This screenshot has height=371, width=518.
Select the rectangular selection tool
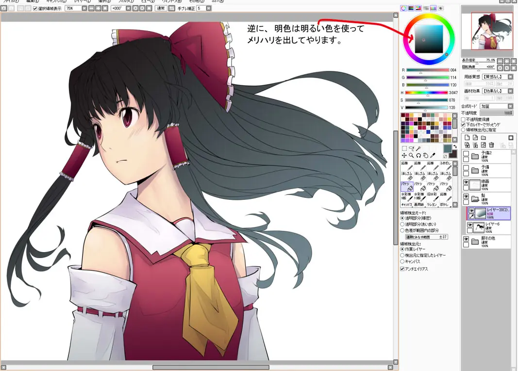(404, 148)
